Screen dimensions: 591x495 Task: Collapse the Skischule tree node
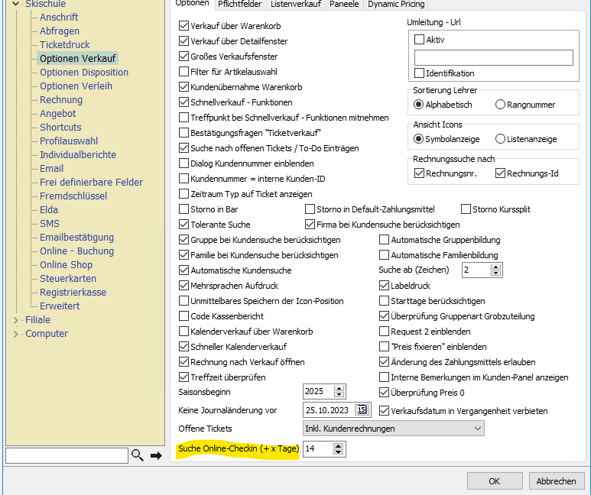coord(16,4)
